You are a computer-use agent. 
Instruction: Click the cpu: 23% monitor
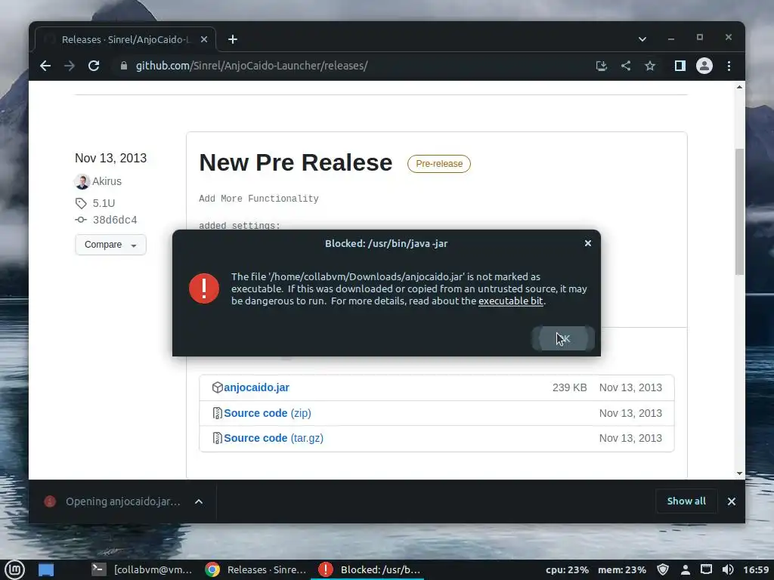tap(567, 570)
